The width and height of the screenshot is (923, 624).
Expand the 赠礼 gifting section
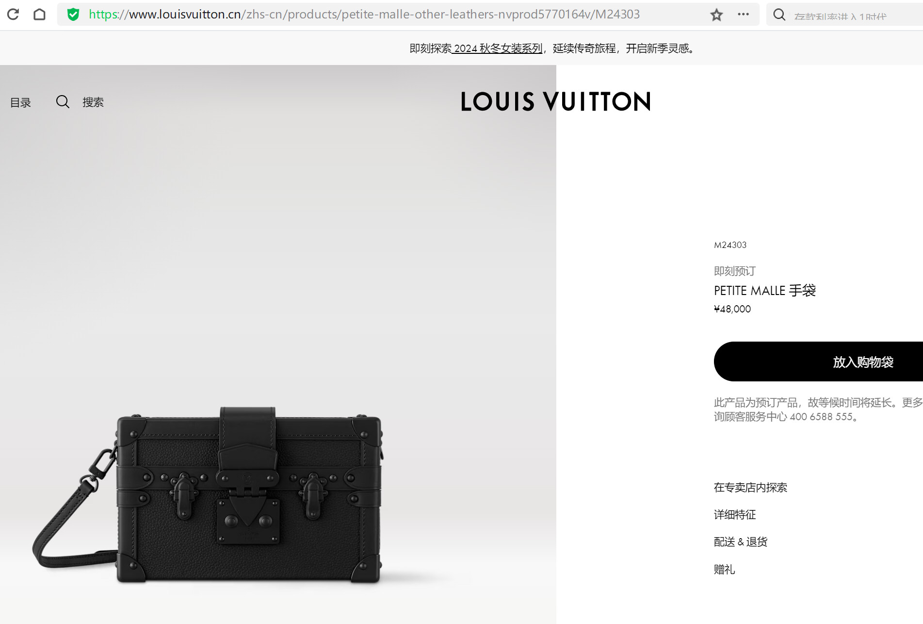[x=724, y=570]
